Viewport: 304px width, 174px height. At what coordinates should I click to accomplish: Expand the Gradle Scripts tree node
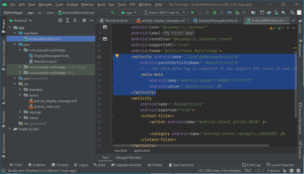10,129
